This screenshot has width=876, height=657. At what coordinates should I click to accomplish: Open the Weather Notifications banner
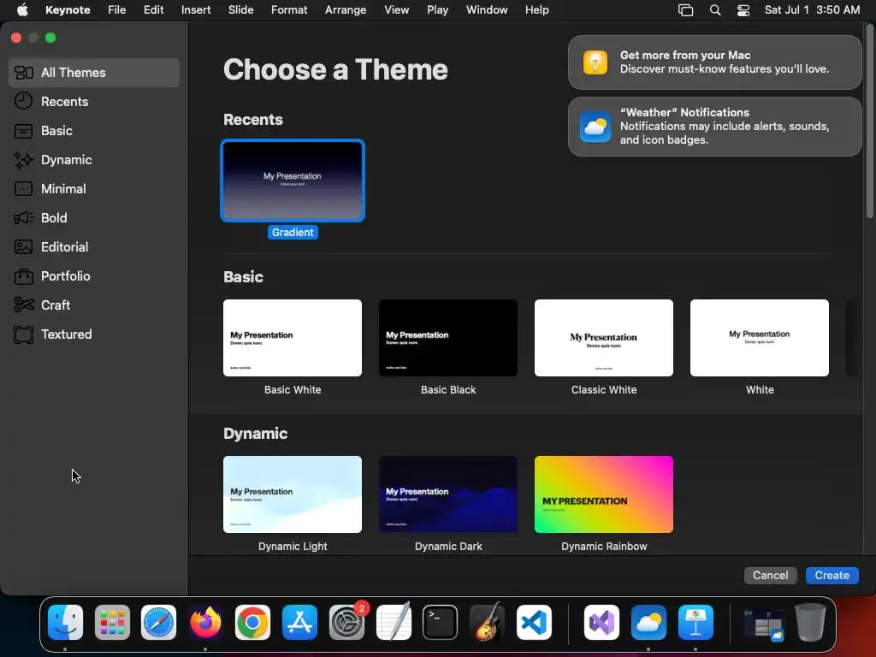click(715, 127)
